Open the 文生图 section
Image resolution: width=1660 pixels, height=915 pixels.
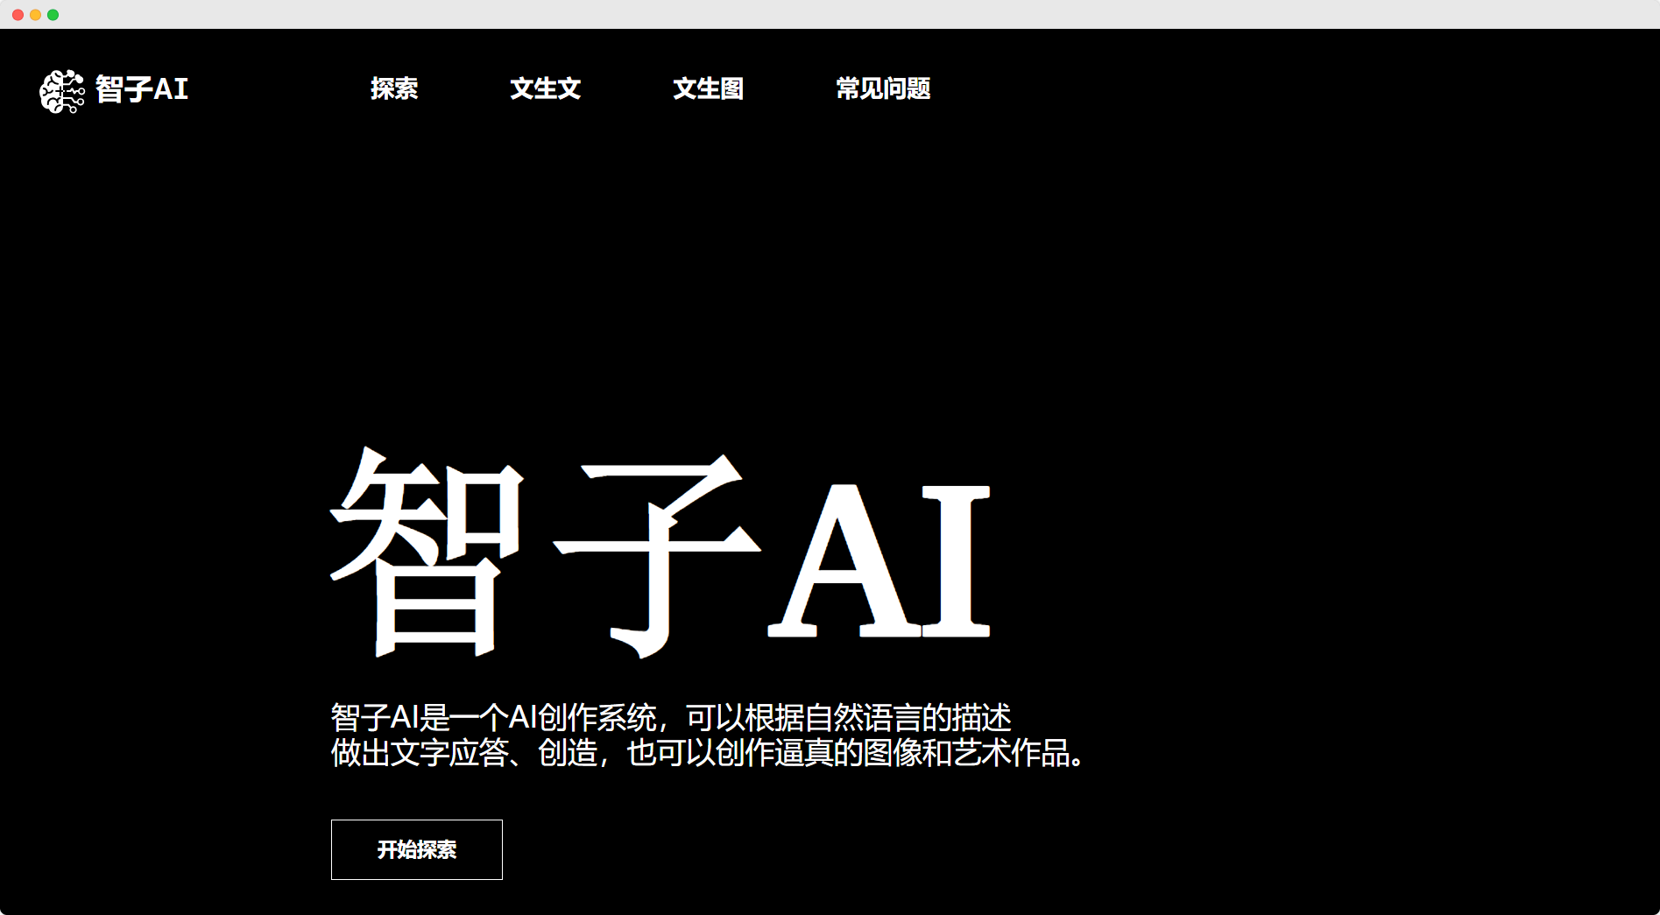(709, 88)
